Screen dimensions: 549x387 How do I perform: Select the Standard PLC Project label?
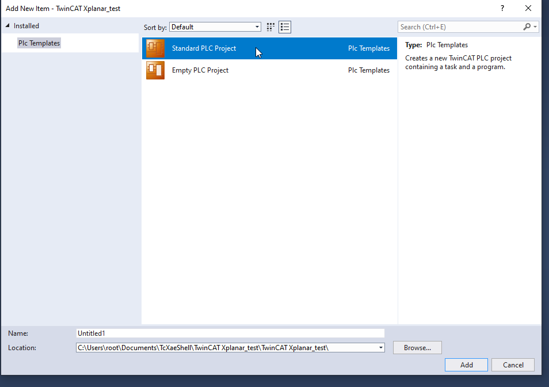coord(204,48)
